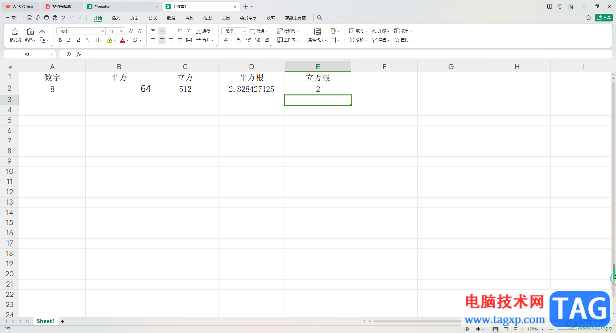This screenshot has width=616, height=333.
Task: Expand the Rows and Columns (行和列) dropdown
Action: pyautogui.click(x=298, y=31)
